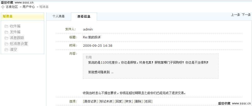Click the plus icon before 古泉社区
This screenshot has width=252, height=106.
[3, 7]
